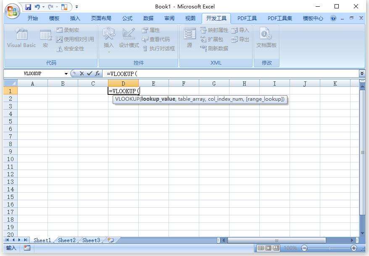Insert a new worksheet tab
The height and width of the screenshot is (256, 369).
111,240
